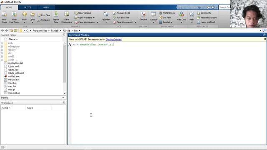
Task: Go up one folder level
Action: pyautogui.click(x=11, y=30)
